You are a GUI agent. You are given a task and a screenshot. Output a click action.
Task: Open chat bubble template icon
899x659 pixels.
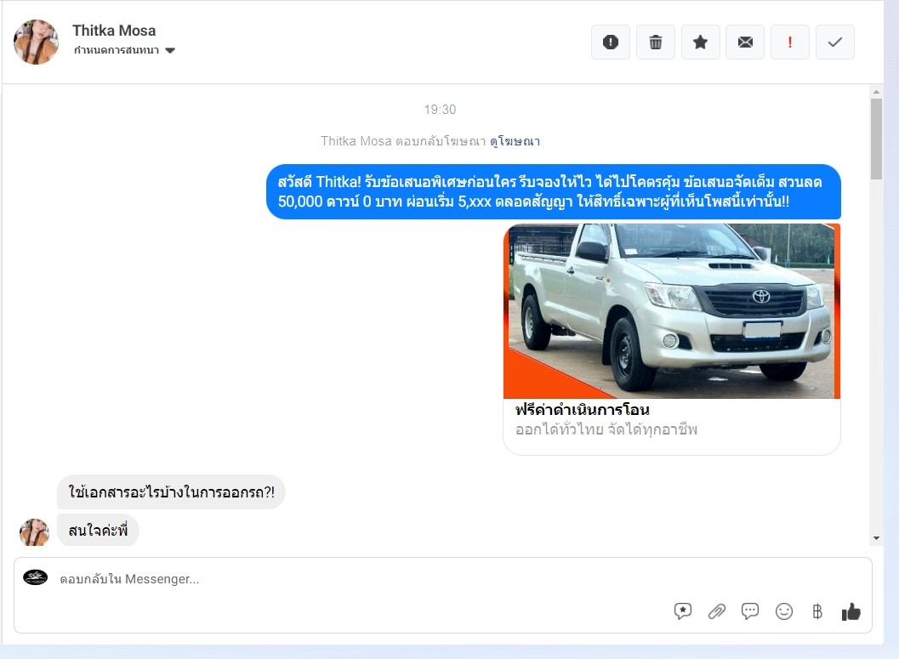coord(750,611)
